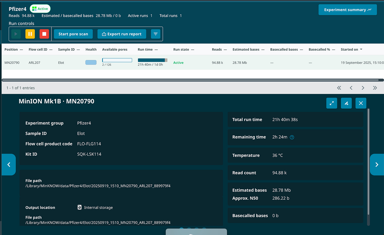The width and height of the screenshot is (384, 235).
Task: Close the MinION Mk1B detail panel
Action: point(361,103)
